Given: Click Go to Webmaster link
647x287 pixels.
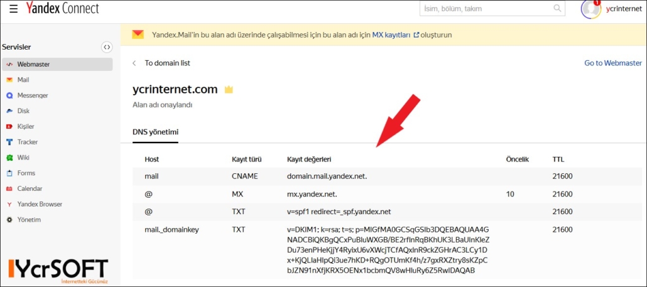Looking at the screenshot, I should pos(613,63).
